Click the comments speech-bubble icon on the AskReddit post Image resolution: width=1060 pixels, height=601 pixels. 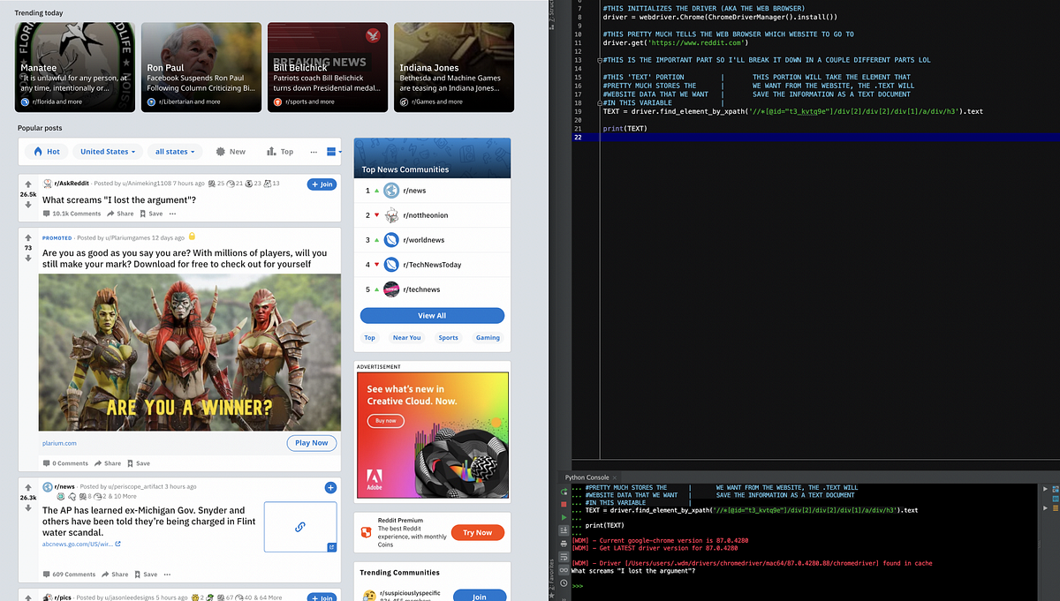tap(47, 214)
